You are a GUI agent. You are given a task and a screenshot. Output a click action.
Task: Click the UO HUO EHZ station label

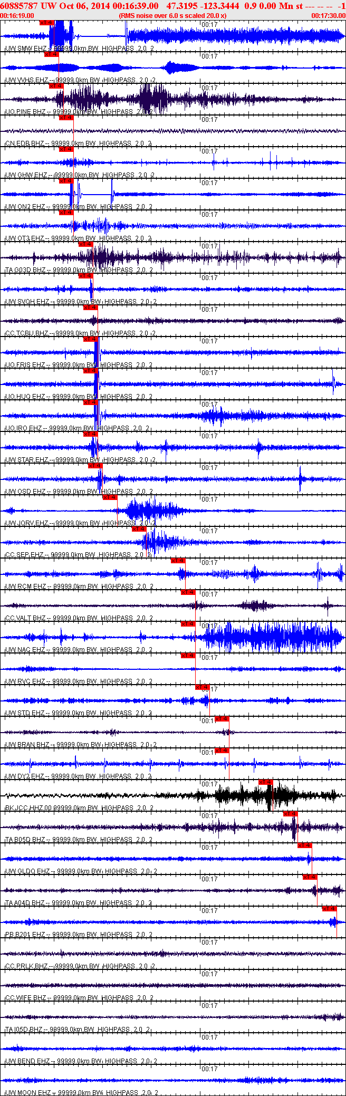79,397
